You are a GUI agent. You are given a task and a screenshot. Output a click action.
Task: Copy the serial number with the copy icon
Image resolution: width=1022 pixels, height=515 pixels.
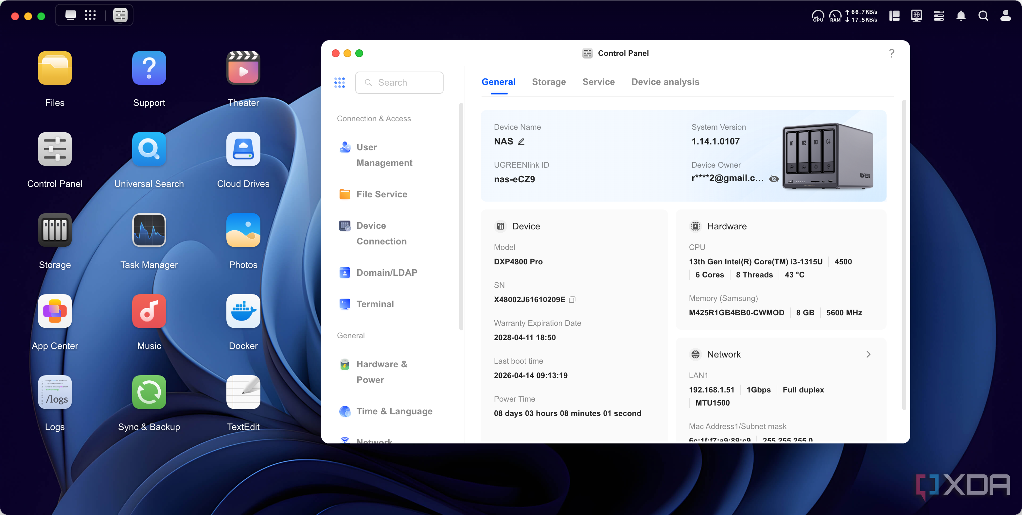(572, 300)
